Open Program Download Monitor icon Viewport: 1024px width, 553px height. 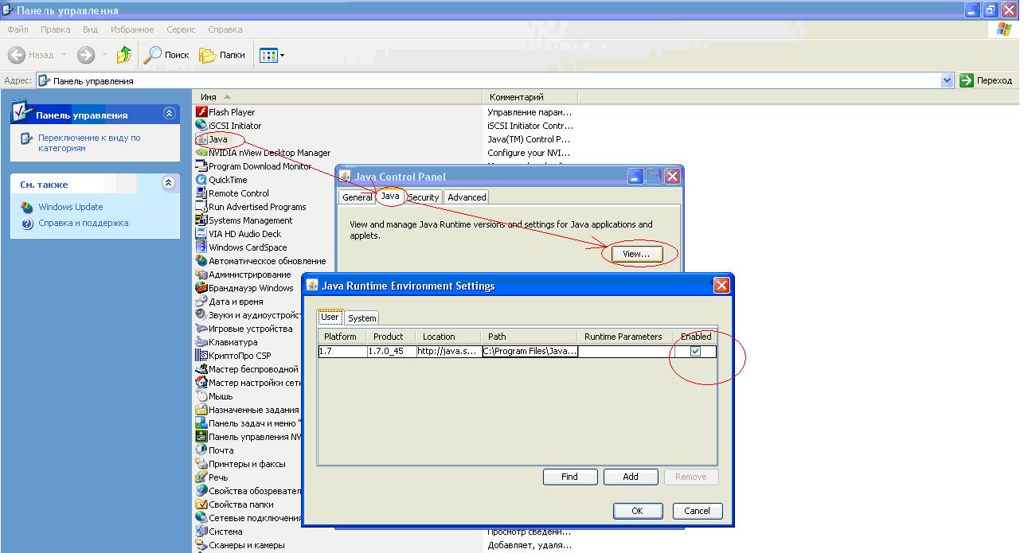[201, 166]
